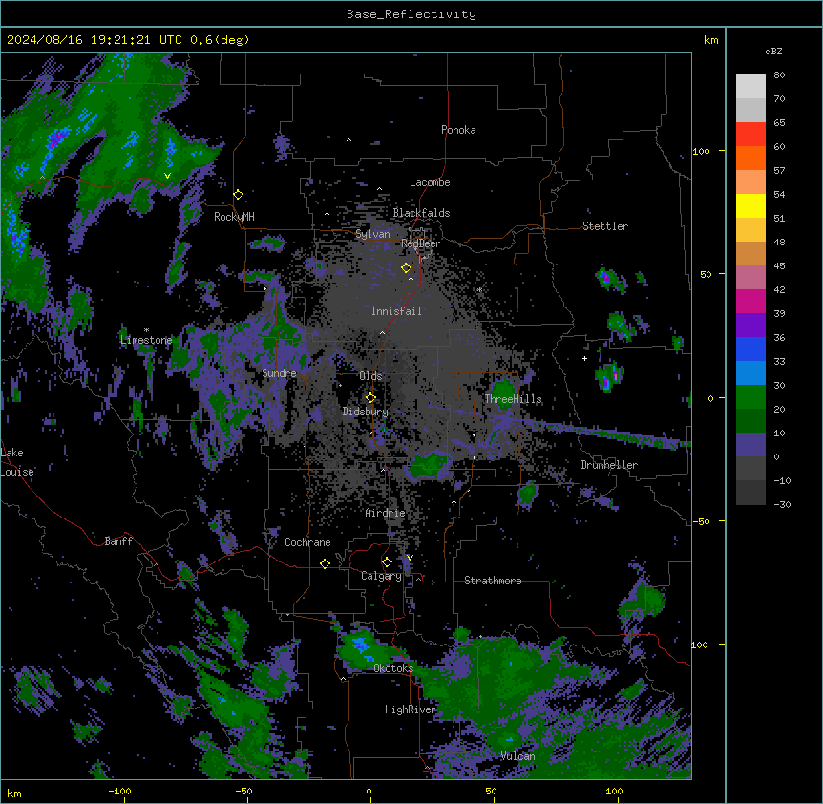Click the white plus marker west of the eastern storm cells
This screenshot has width=823, height=804.
click(x=584, y=358)
